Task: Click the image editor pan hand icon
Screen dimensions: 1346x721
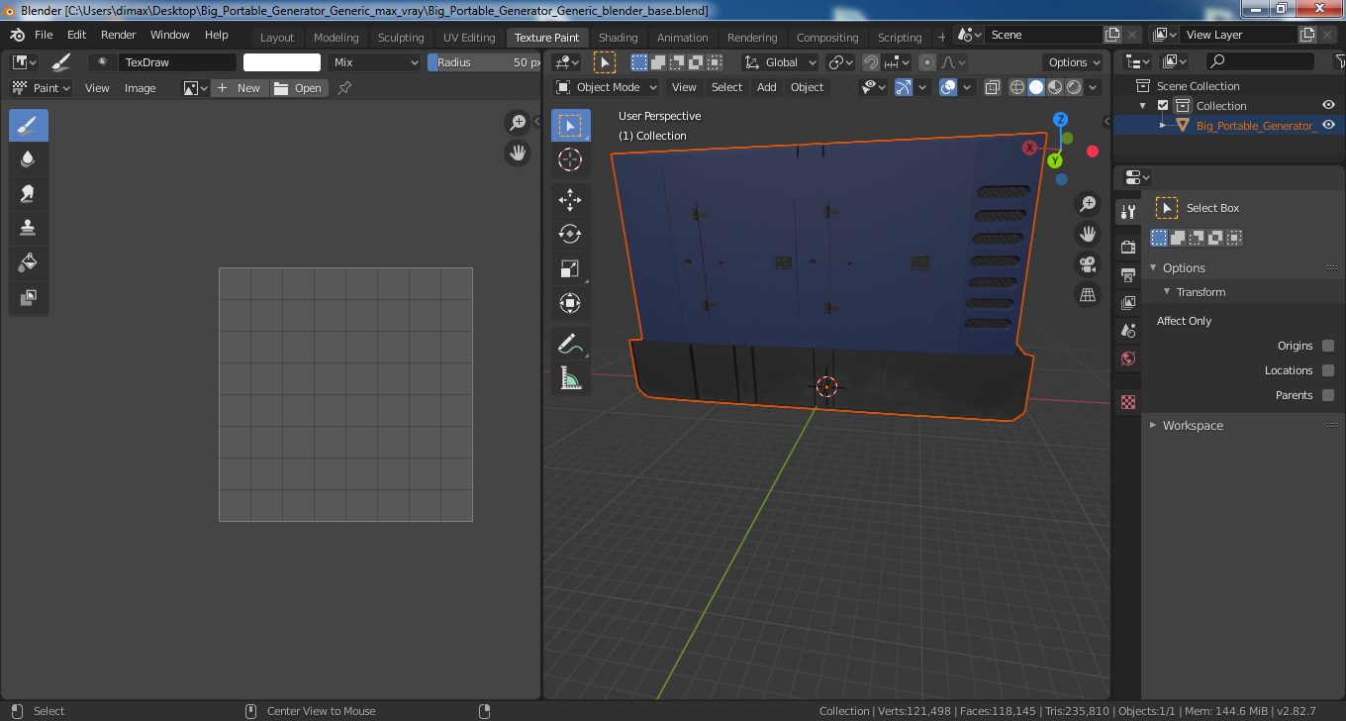Action: pyautogui.click(x=518, y=154)
